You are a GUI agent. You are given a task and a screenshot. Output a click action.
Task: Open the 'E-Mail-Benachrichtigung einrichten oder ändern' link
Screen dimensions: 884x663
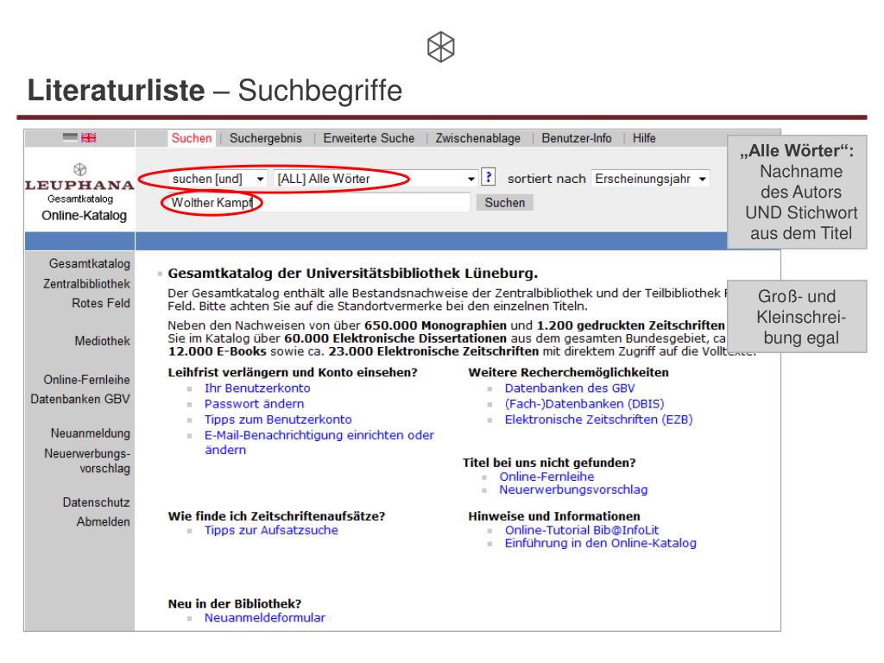point(319,442)
